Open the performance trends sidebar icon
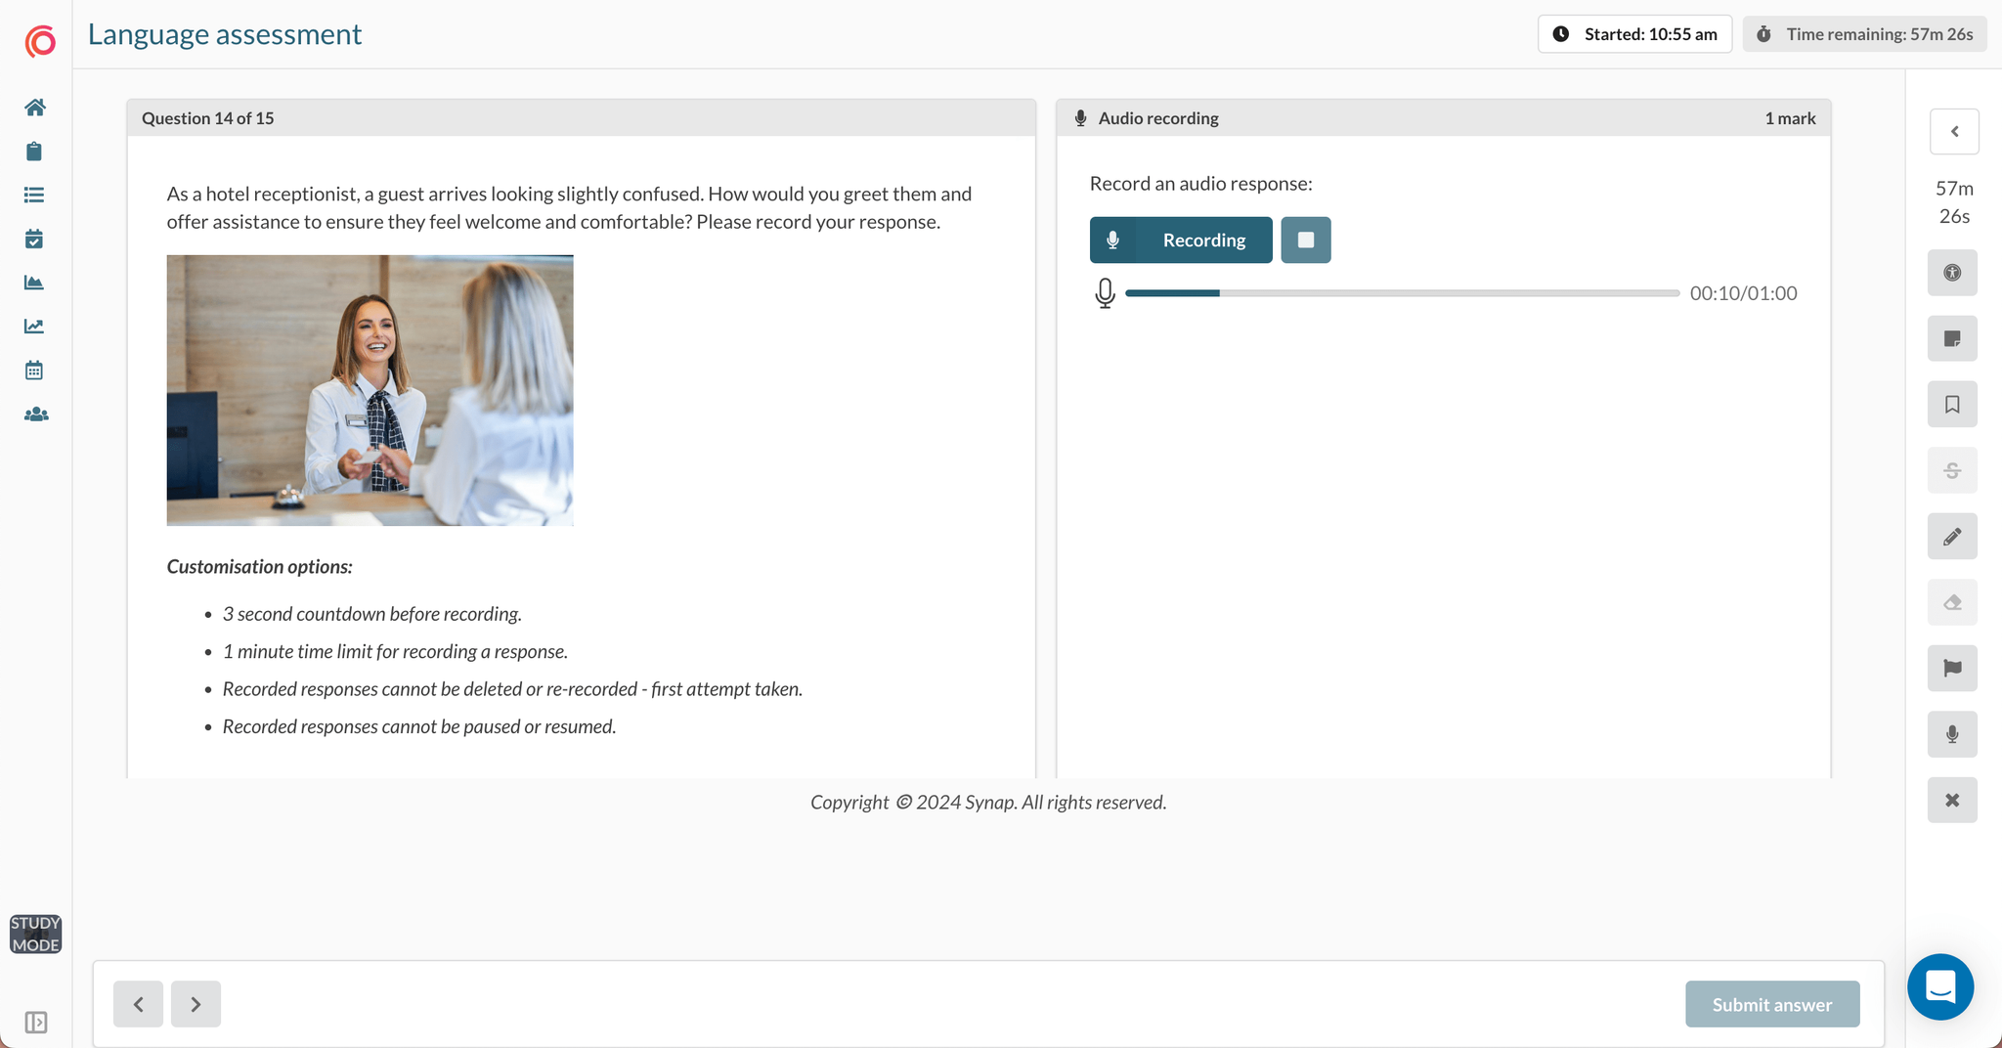Screen dimensions: 2002x1048 [x=35, y=326]
